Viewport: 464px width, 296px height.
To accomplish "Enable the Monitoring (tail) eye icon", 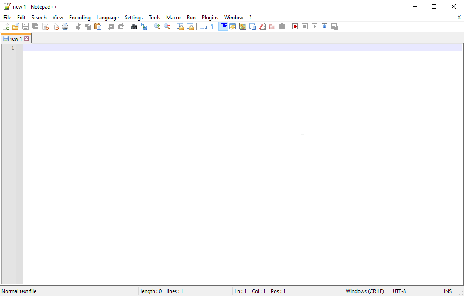I will (x=282, y=26).
